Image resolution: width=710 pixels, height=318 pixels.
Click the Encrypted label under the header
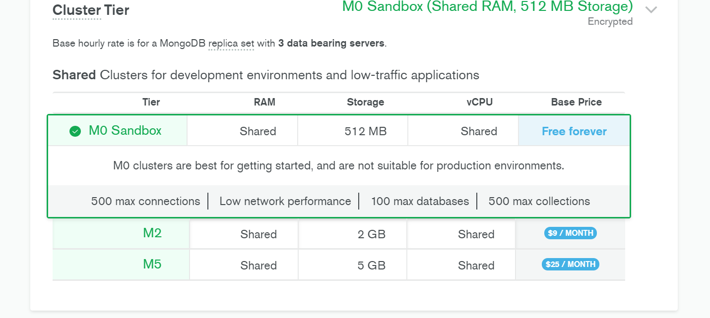(610, 22)
